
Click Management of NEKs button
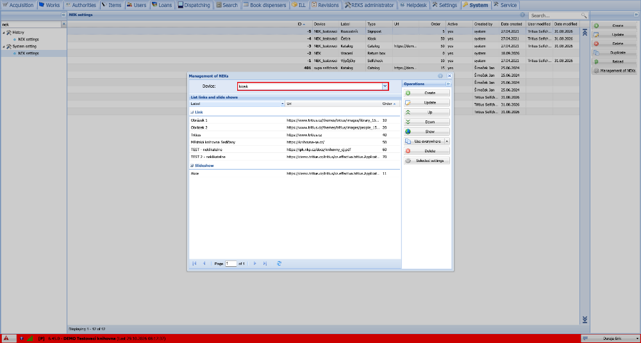pos(614,70)
